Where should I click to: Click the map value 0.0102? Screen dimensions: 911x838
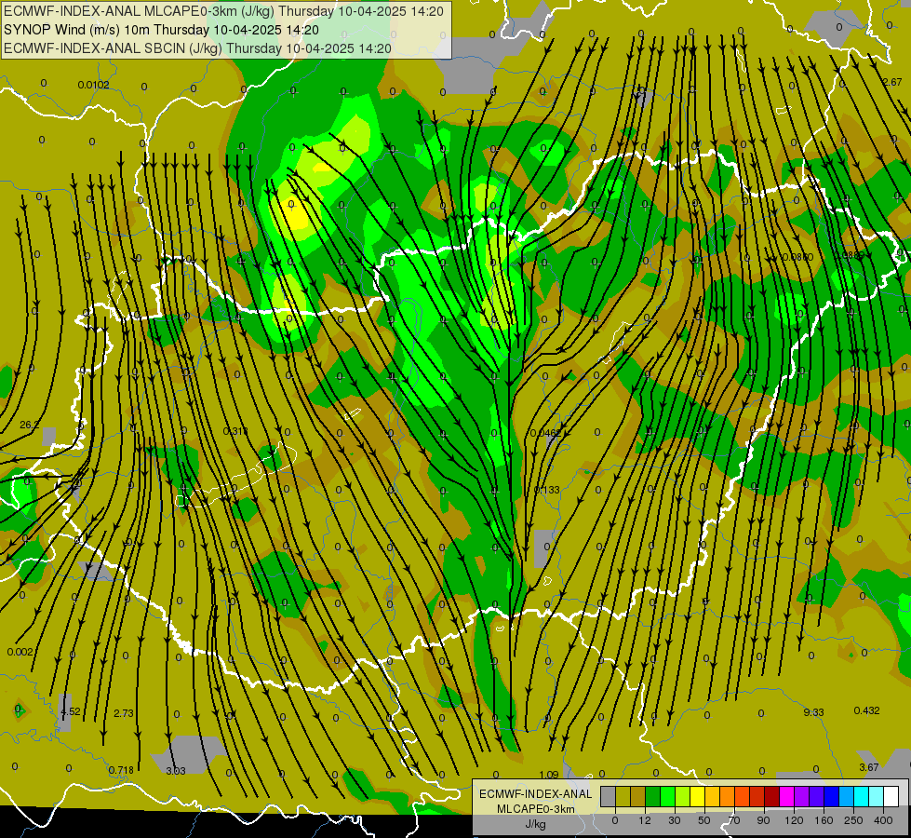point(94,85)
